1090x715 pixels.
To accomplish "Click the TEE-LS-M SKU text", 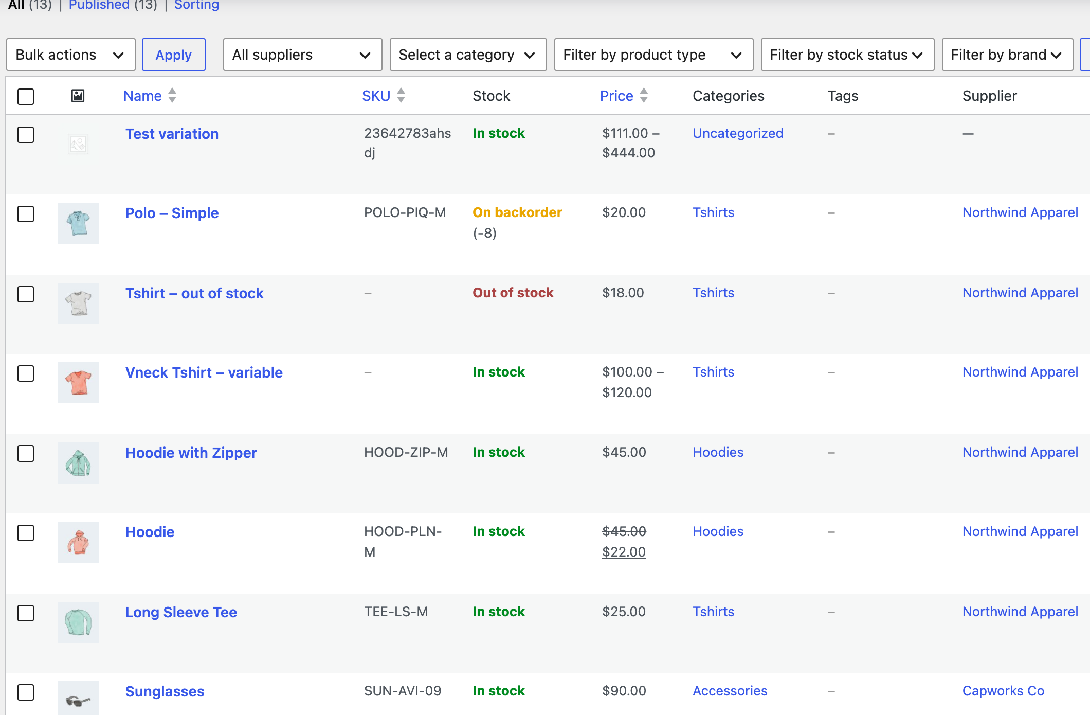I will point(396,612).
